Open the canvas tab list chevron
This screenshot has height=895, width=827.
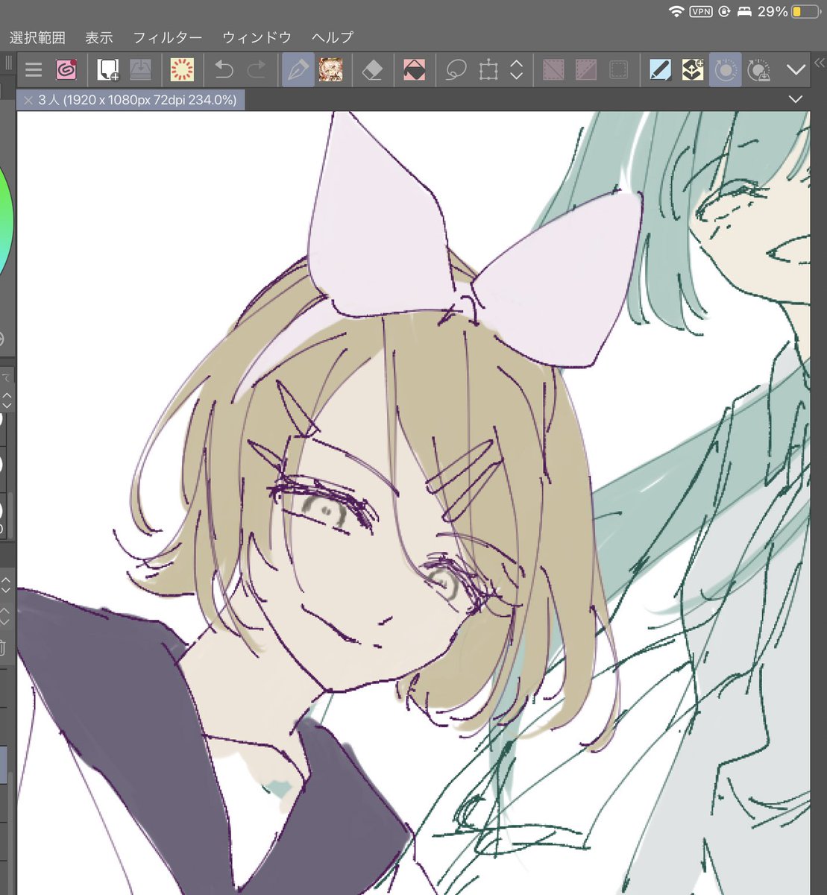pos(796,99)
